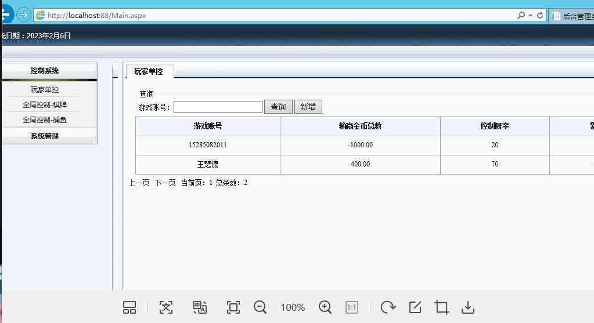594x323 pixels.
Task: Download the image with save icon
Action: (468, 307)
